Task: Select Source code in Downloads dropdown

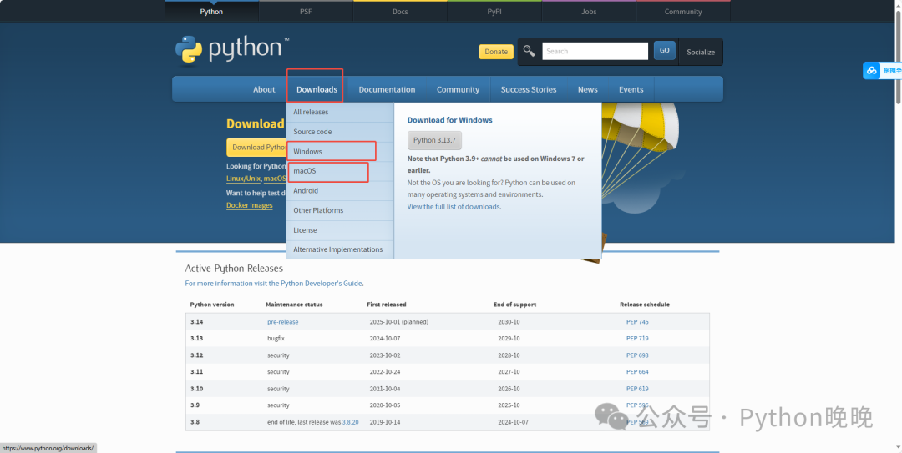Action: (340, 132)
